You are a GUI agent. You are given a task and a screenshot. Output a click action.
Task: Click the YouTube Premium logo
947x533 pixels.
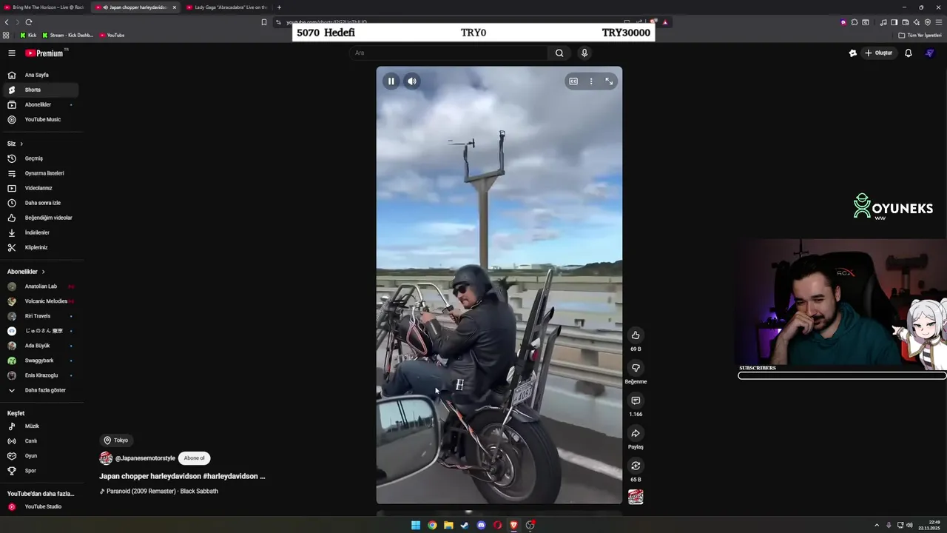point(44,53)
